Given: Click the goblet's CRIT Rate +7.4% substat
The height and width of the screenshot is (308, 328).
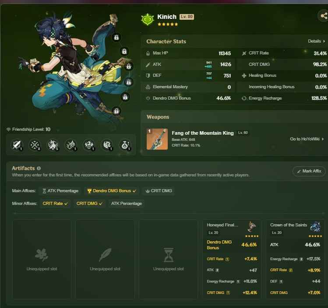Looking at the screenshot, I should click(x=232, y=259).
